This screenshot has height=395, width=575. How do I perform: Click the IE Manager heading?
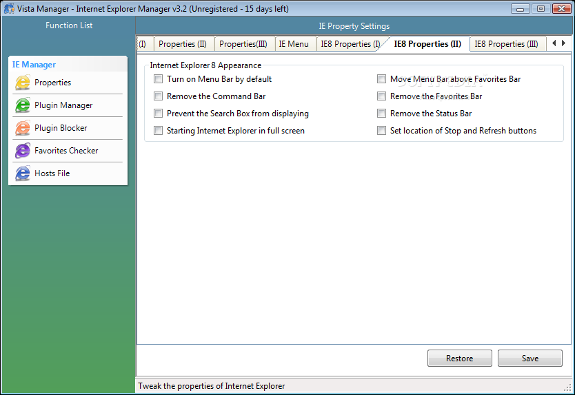pos(34,65)
